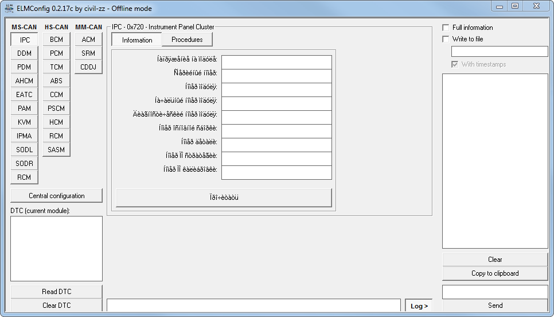The image size is (554, 317).
Task: Click the log file name input field
Action: (499, 52)
